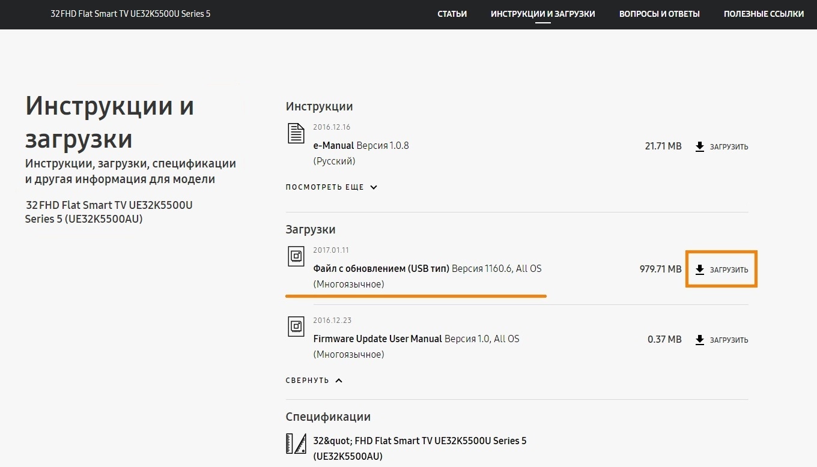Click ЗАГРУЗИТЬ label for Firmware Update User Manual
The height and width of the screenshot is (467, 817).
[729, 340]
